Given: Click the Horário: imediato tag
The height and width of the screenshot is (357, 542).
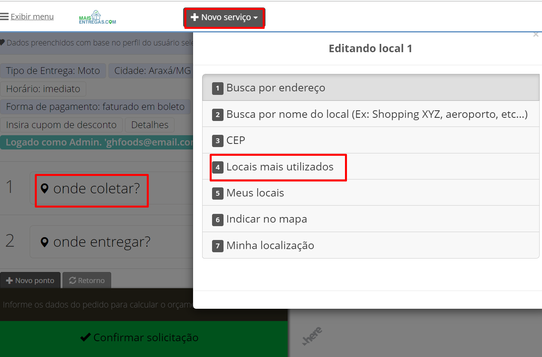Looking at the screenshot, I should tap(43, 89).
